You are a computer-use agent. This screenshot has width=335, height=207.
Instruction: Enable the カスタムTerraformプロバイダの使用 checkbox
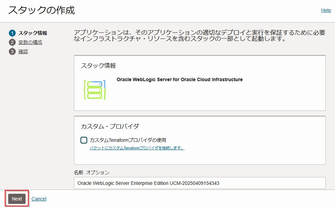(x=84, y=140)
